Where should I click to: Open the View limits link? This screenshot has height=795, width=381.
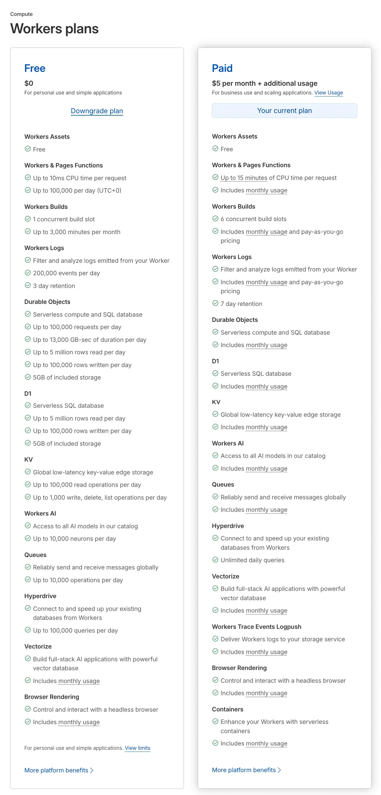137,748
